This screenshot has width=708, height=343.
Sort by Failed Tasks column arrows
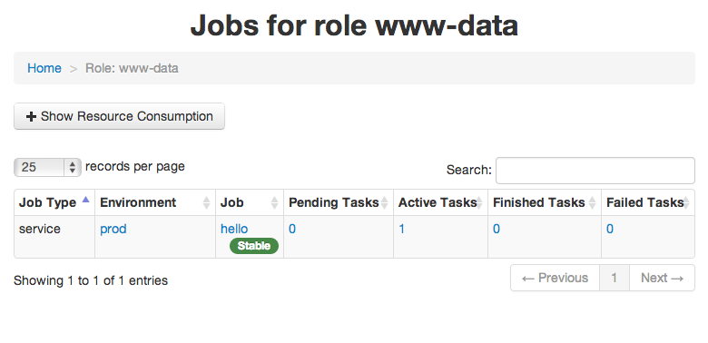tap(686, 202)
